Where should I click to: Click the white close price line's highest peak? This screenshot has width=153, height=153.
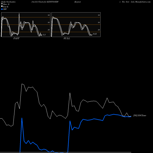click(x=22, y=84)
